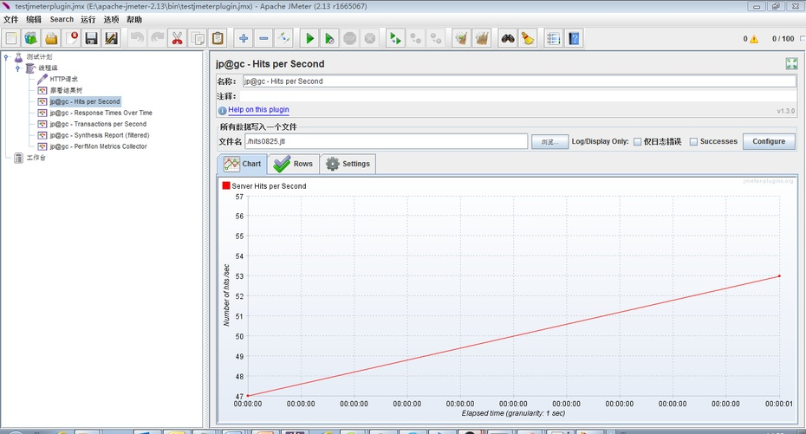Toggle the 仅日志错误 errors-only checkbox
806x434 pixels.
coord(638,142)
